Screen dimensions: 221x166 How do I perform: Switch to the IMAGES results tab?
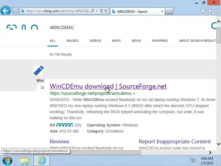click(x=72, y=41)
